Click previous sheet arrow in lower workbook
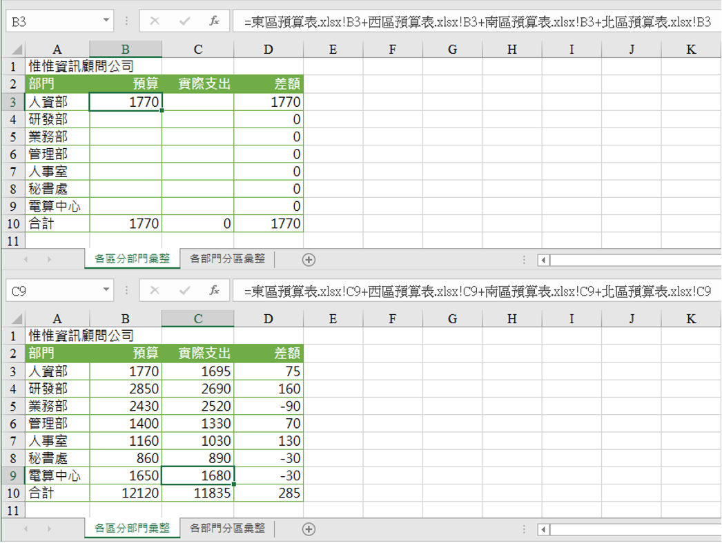The height and width of the screenshot is (543, 722). [26, 529]
